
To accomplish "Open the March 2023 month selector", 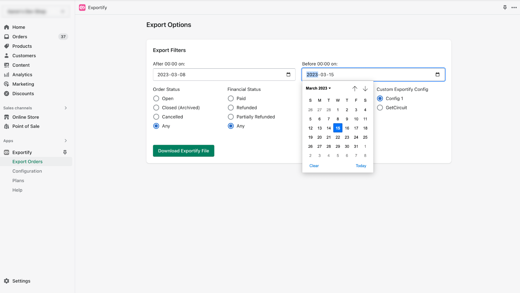I will [318, 88].
